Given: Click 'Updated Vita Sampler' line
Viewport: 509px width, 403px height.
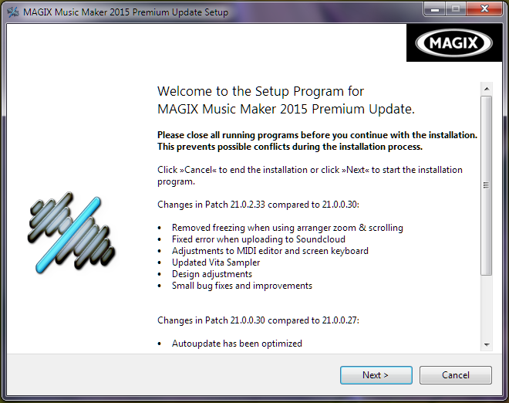Looking at the screenshot, I should [216, 262].
